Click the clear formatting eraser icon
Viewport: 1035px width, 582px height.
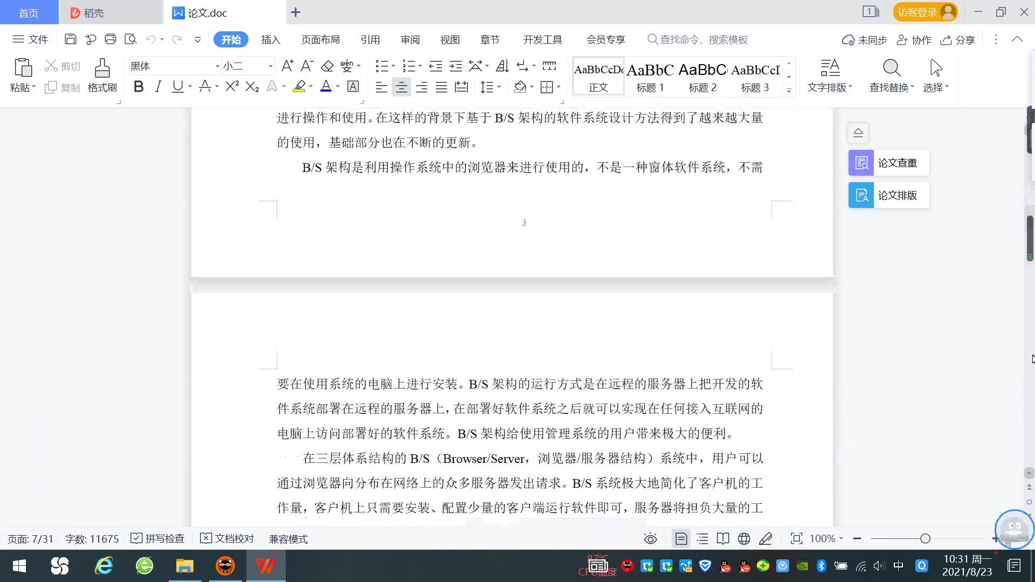(327, 66)
